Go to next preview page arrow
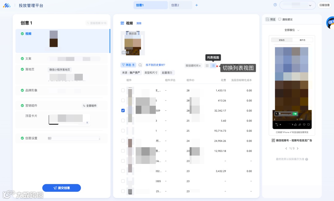Viewport: 334px width, 201px height. pyautogui.click(x=298, y=148)
